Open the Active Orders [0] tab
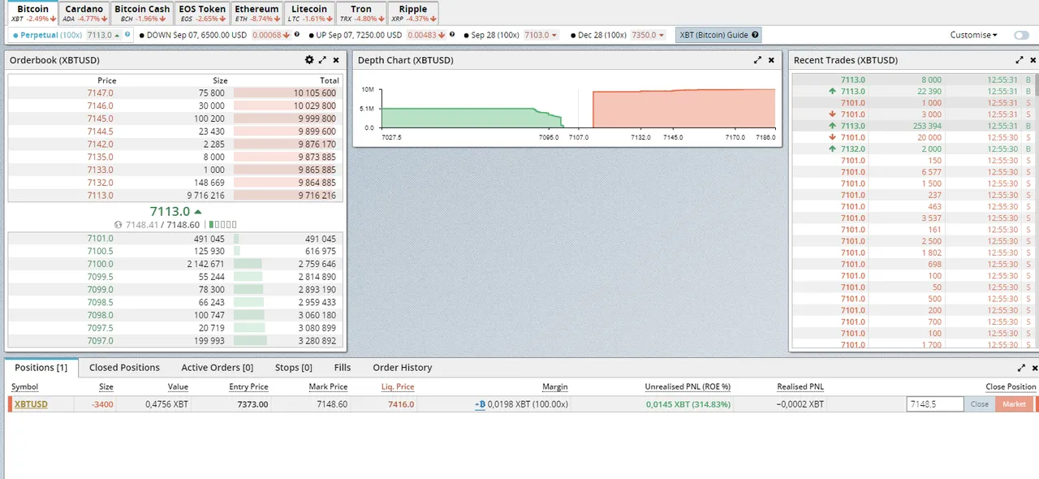 [218, 368]
